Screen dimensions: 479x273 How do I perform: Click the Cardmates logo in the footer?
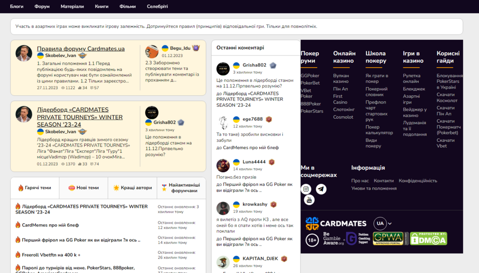pos(336,223)
